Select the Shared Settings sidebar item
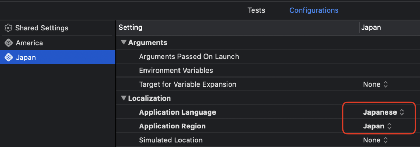The height and width of the screenshot is (147, 420). coord(58,28)
